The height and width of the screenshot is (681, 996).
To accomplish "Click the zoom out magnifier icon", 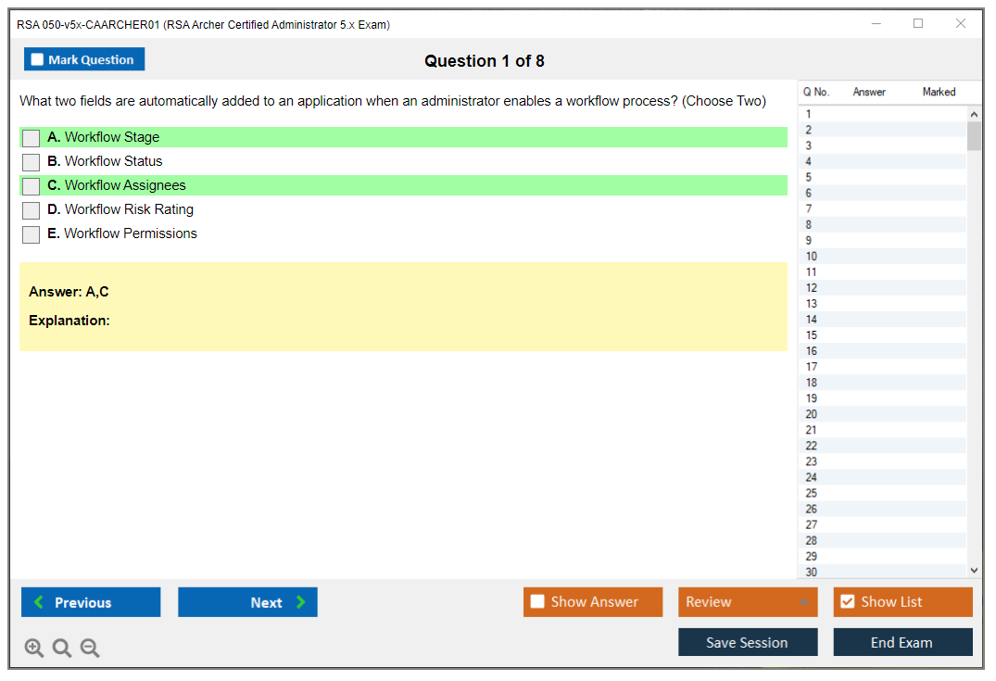I will 90,649.
